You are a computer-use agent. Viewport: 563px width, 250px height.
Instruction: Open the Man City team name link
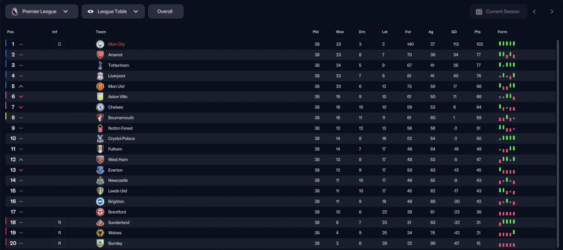click(x=117, y=44)
